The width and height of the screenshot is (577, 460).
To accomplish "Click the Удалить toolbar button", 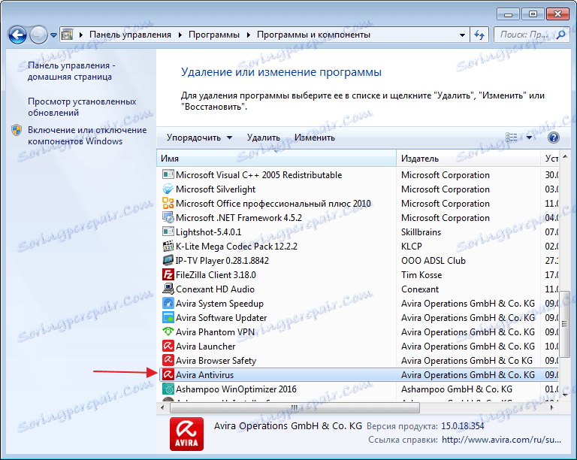I will pos(264,138).
